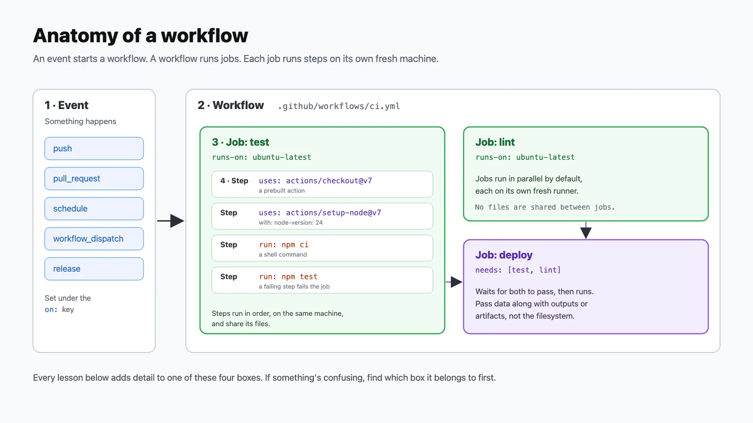Click the 'on:' key text

[51, 309]
